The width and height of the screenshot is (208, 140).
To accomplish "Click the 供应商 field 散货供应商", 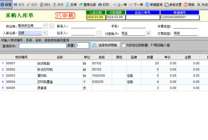I will 30,26.
